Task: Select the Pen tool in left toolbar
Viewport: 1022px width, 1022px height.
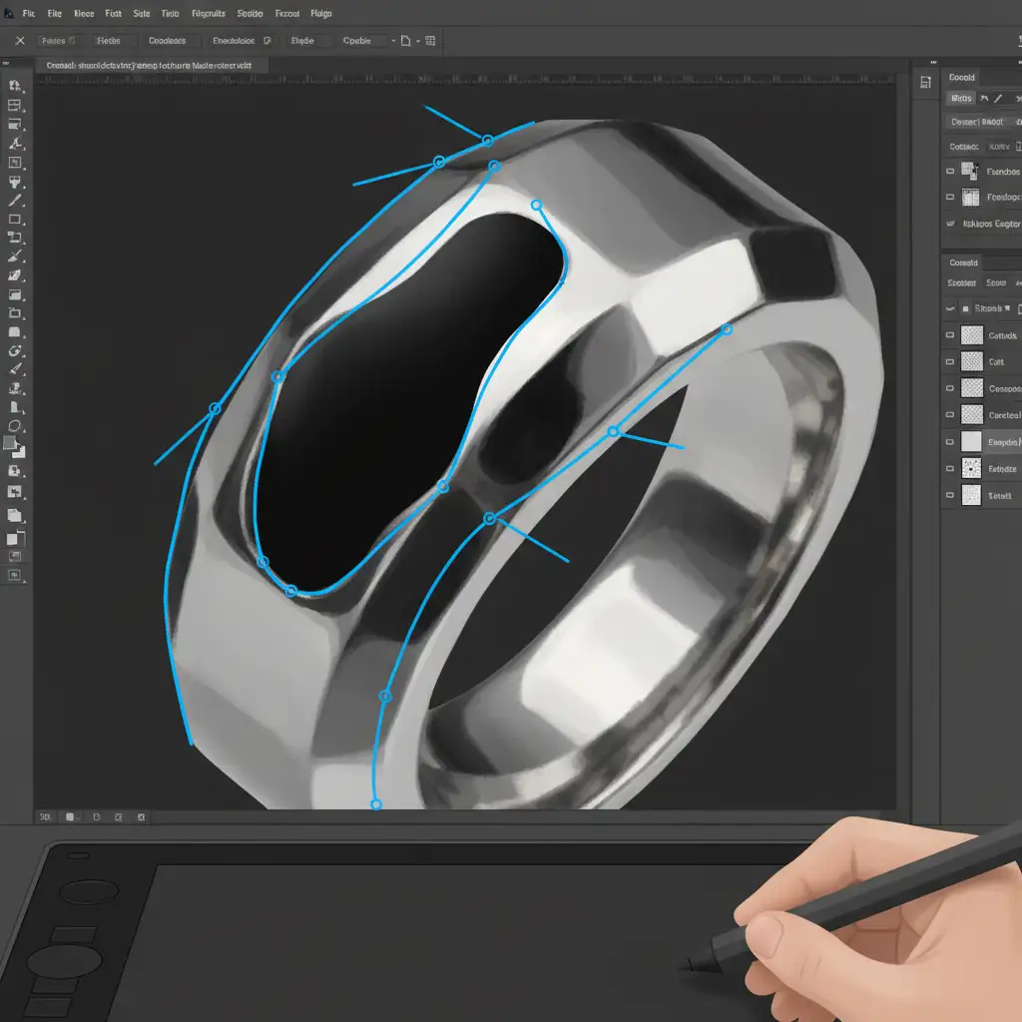Action: pyautogui.click(x=15, y=201)
